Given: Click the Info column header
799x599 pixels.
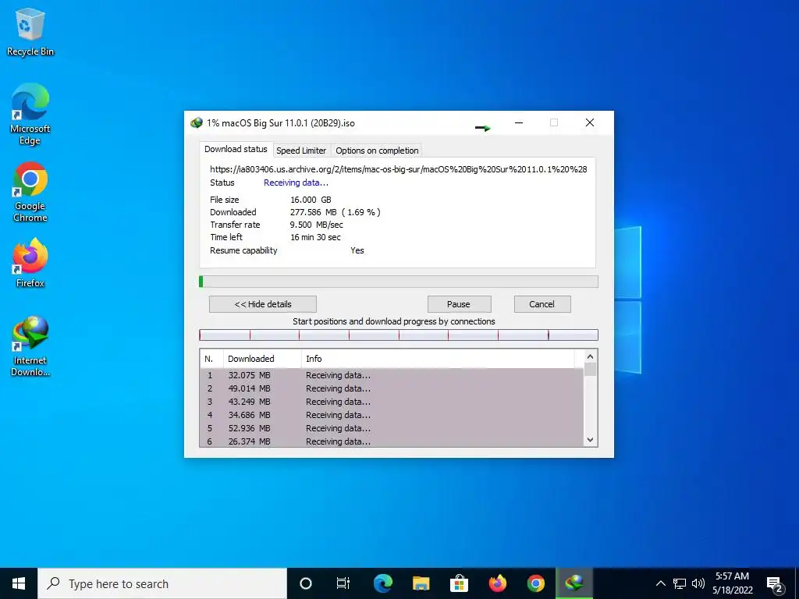Looking at the screenshot, I should [438, 359].
